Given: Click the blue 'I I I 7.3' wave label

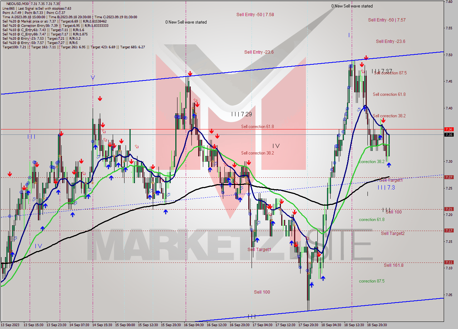Looking at the screenshot, I should click(386, 187).
